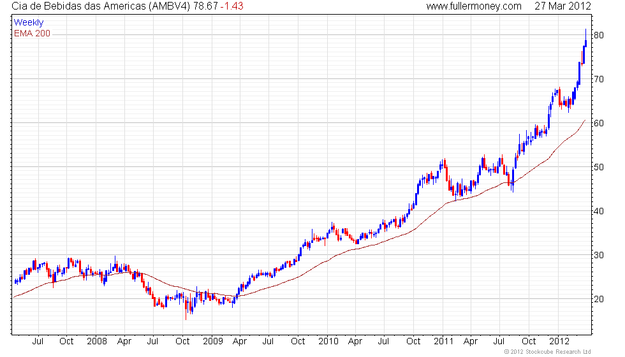Open the 'www.fullermoney.com' link text

(474, 6)
